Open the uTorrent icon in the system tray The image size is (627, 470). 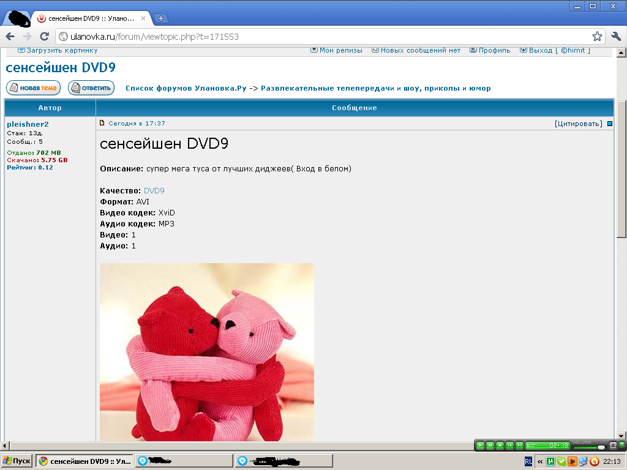coord(550,461)
